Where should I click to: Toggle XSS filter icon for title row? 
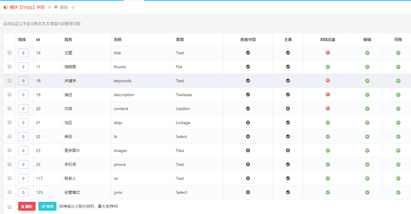tap(327, 53)
